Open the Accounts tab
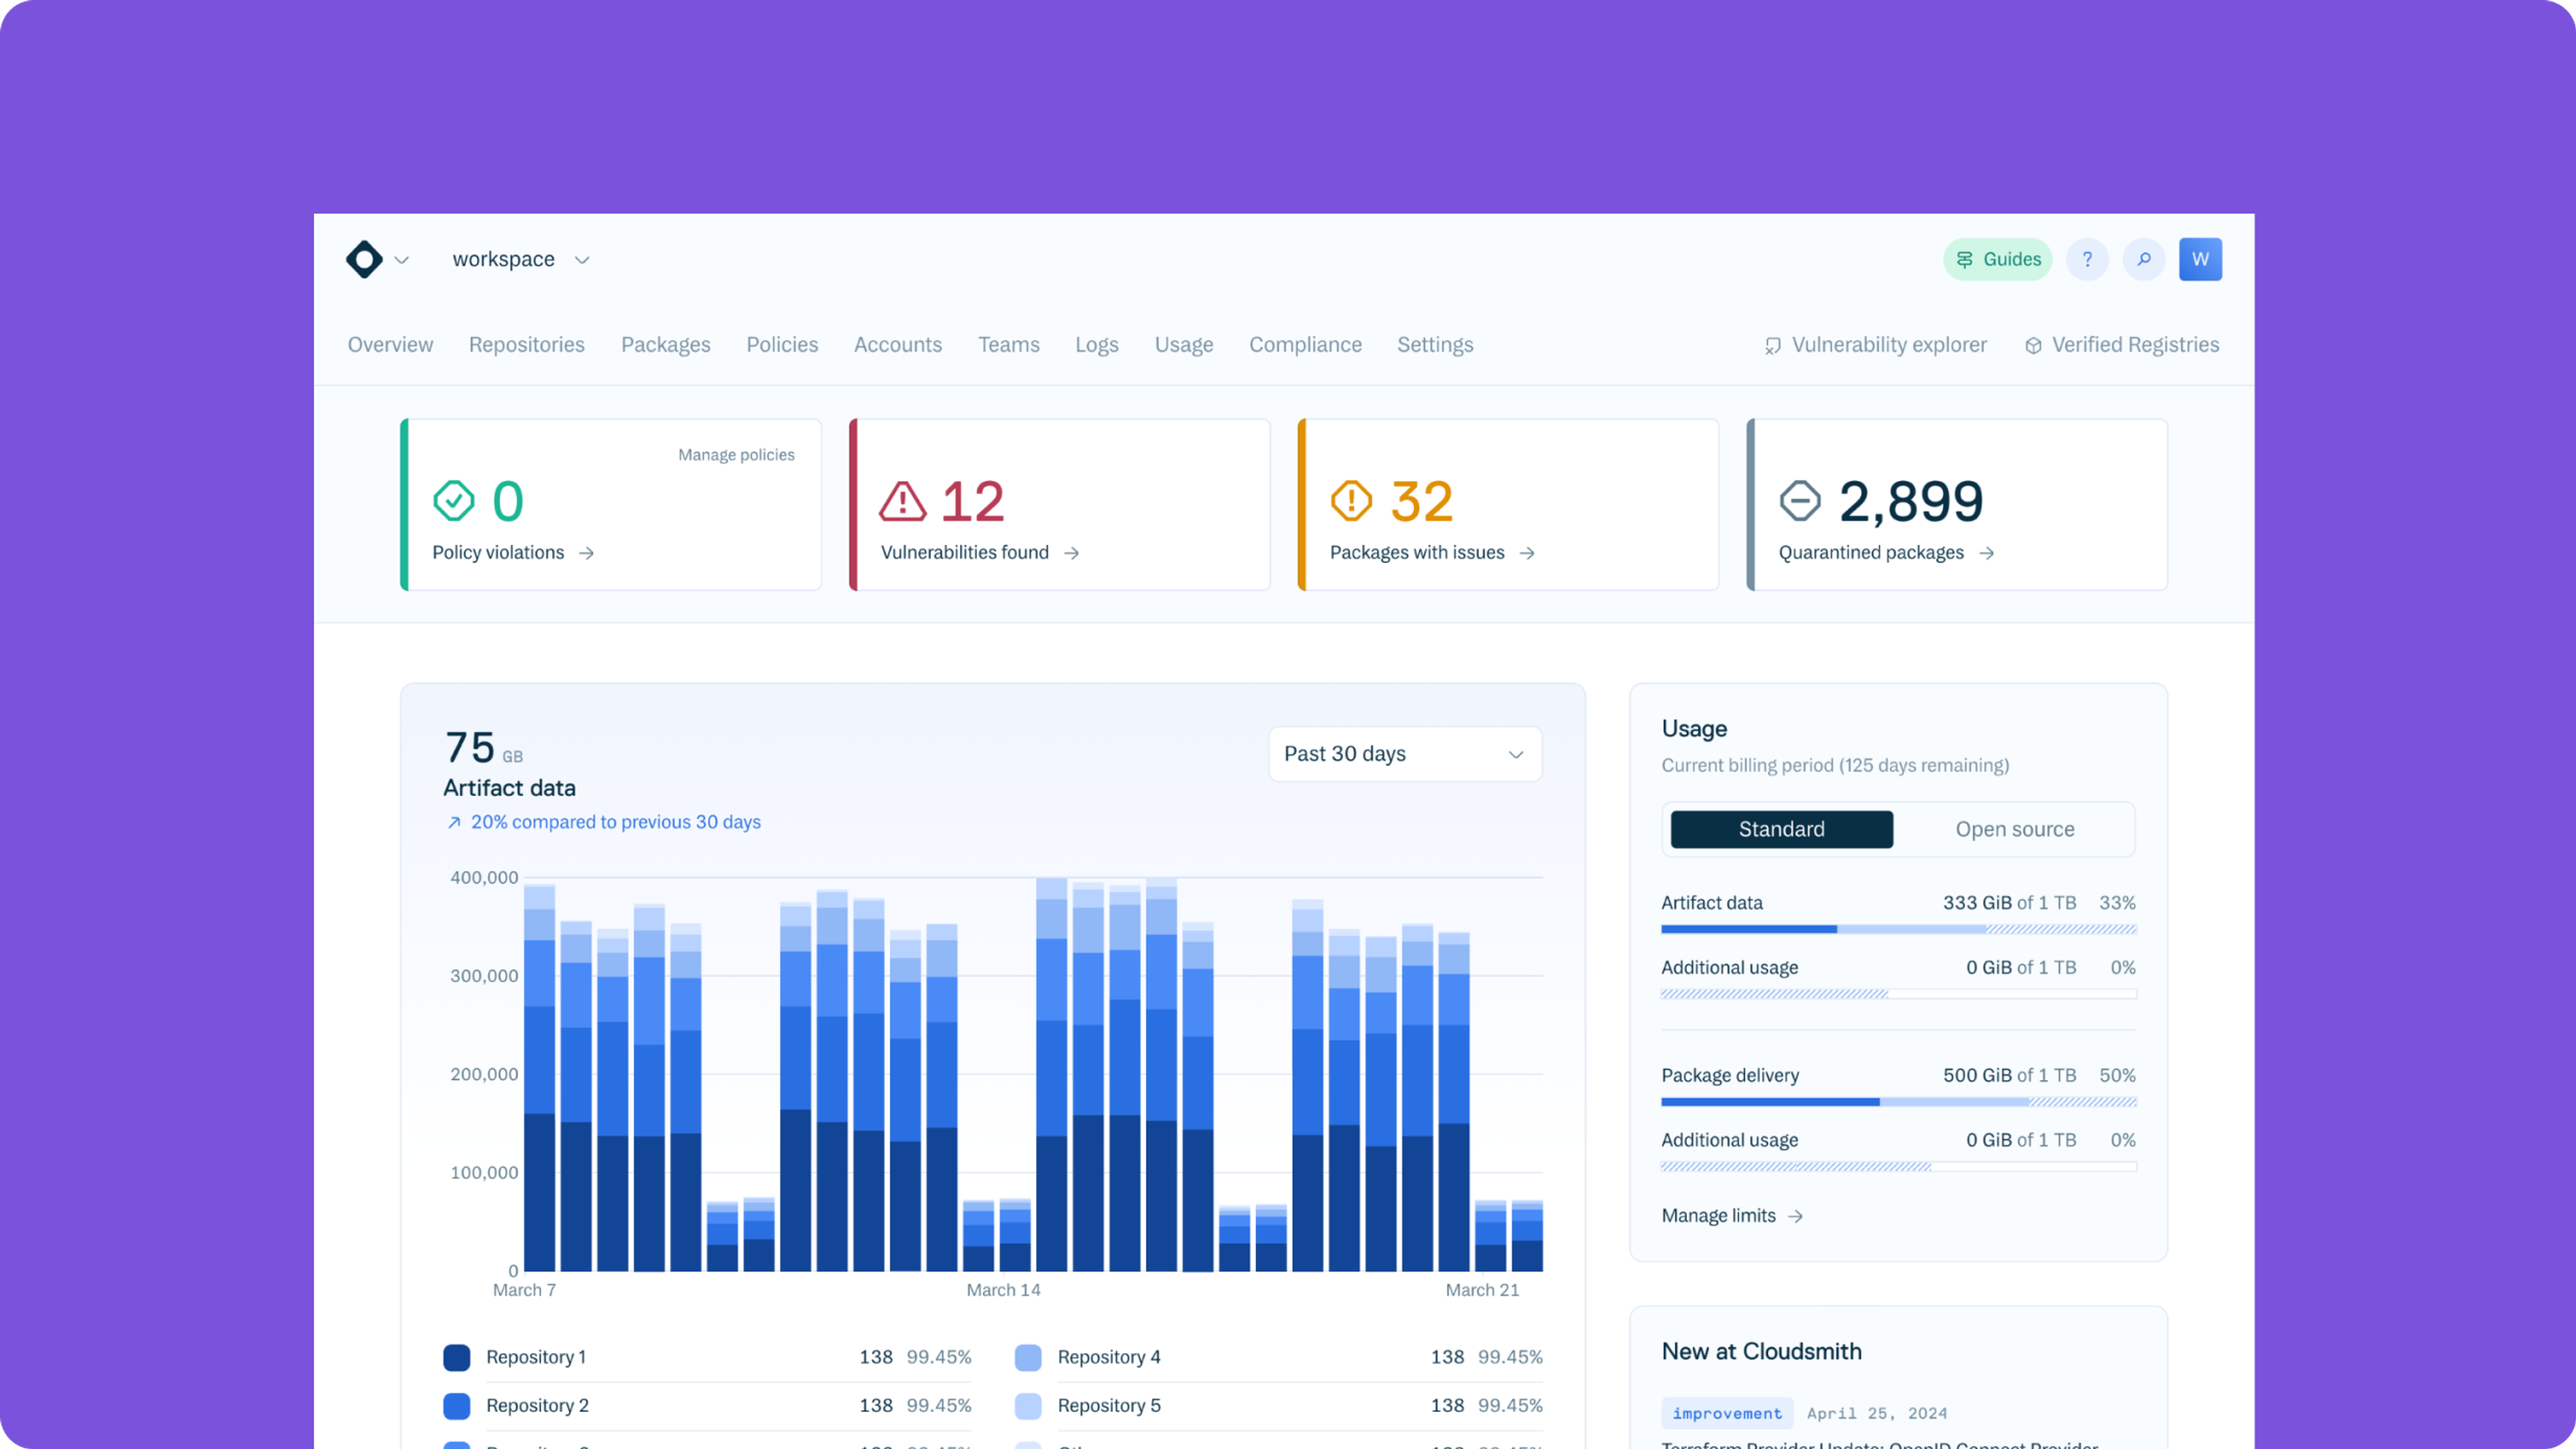Image resolution: width=2576 pixels, height=1449 pixels. (x=898, y=345)
